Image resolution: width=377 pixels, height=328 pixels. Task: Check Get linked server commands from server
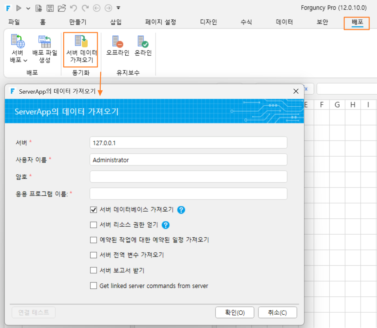point(93,286)
